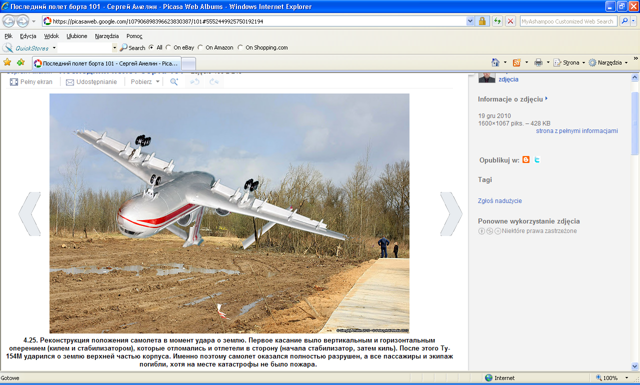This screenshot has width=640, height=385.
Task: Rotate photo left with counter-clockwise arrow
Action: coord(195,82)
